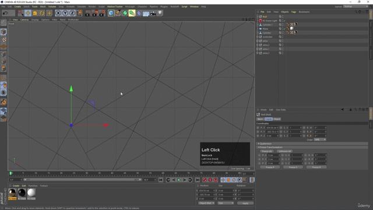Click the search icon in Object Manager
The height and width of the screenshot is (210, 373).
[356, 12]
